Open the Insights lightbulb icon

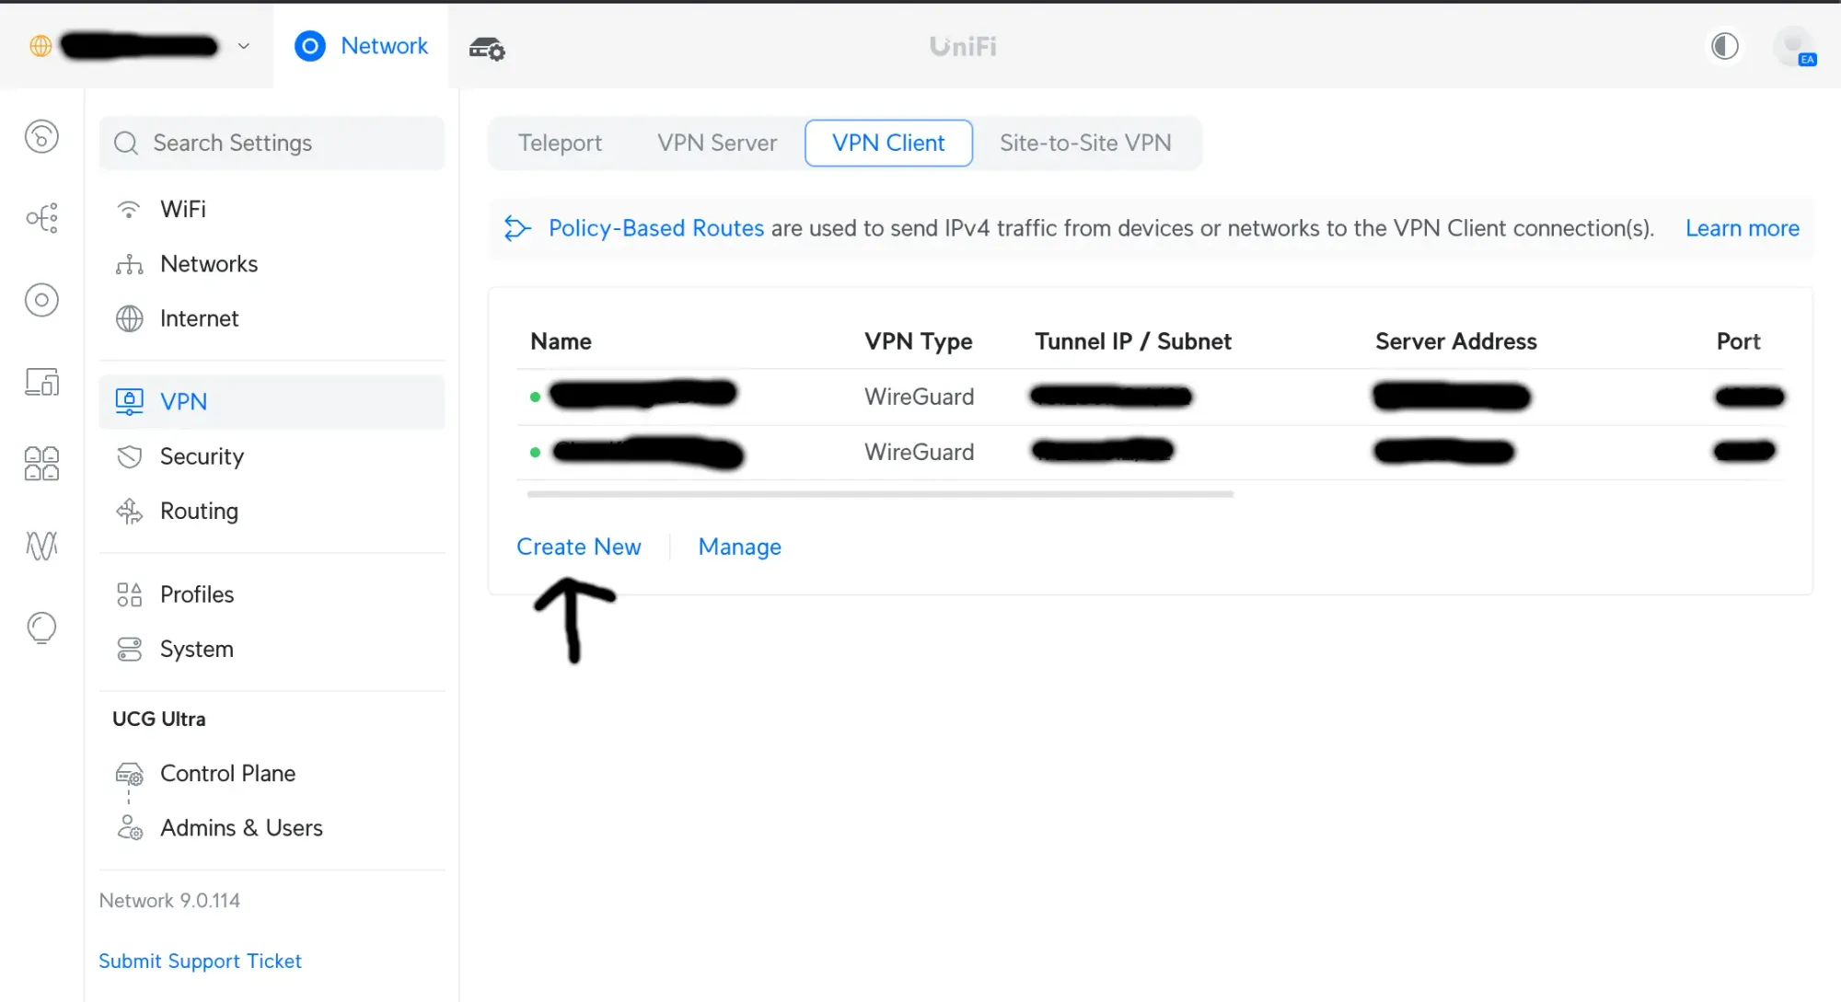click(41, 628)
